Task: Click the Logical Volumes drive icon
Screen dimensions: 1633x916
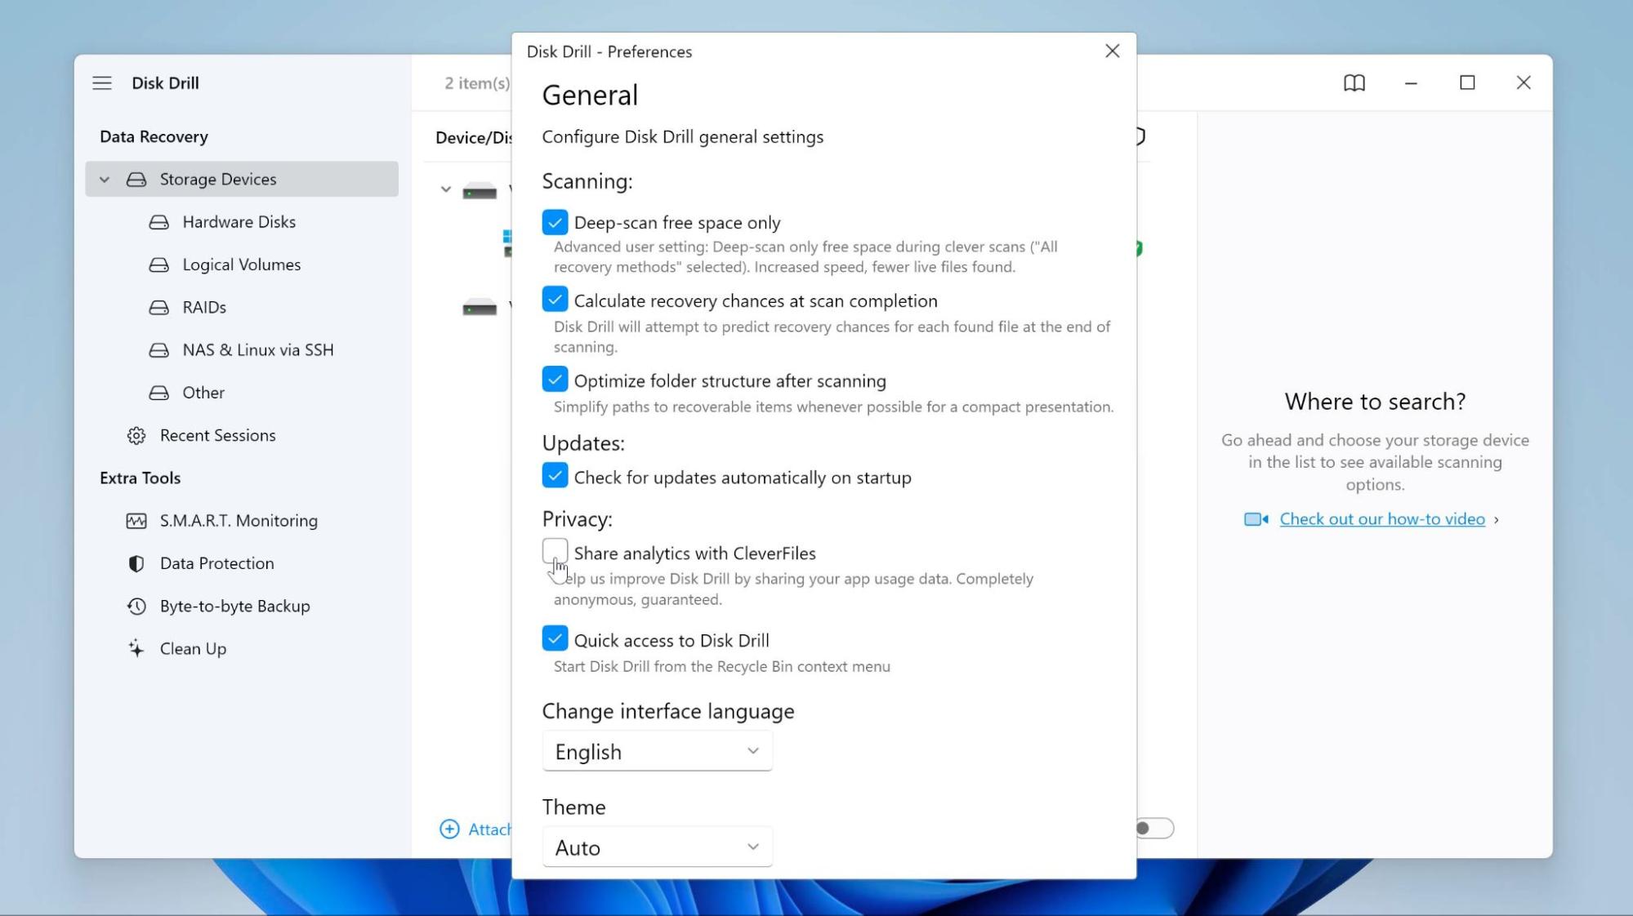Action: (x=159, y=265)
